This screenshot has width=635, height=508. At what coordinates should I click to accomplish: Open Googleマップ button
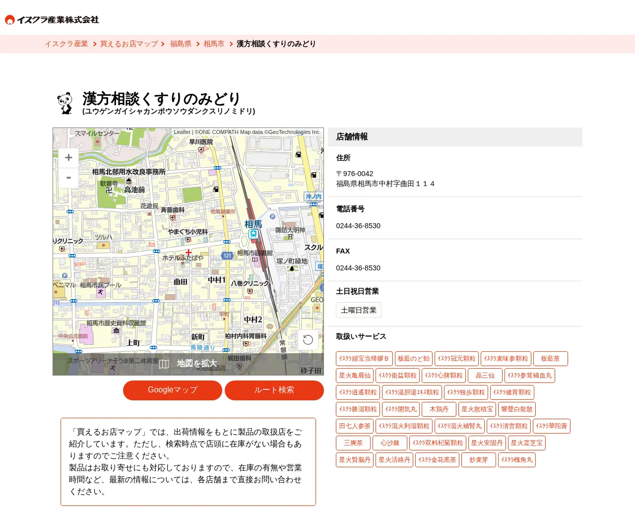pos(173,390)
